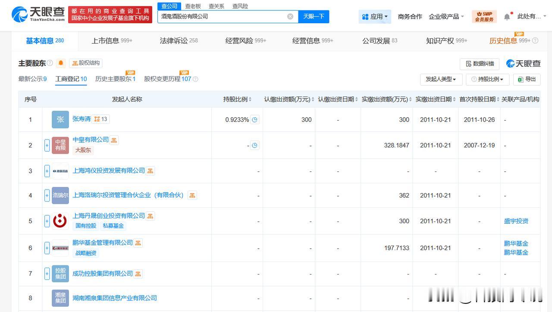The height and width of the screenshot is (312, 552).
Task: Expand the 上海洛瑞尔投资管理合伙企业 row
Action: click(x=47, y=195)
